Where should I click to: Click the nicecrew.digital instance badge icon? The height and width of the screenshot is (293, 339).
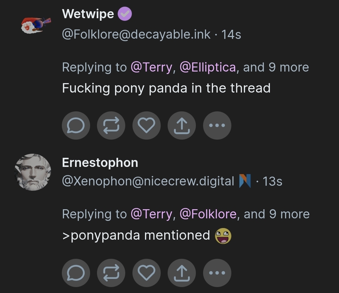pos(245,181)
